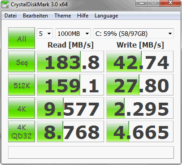The width and height of the screenshot is (182, 165).
Task: Maximize the CrystalDiskMark window
Action: 154,3
